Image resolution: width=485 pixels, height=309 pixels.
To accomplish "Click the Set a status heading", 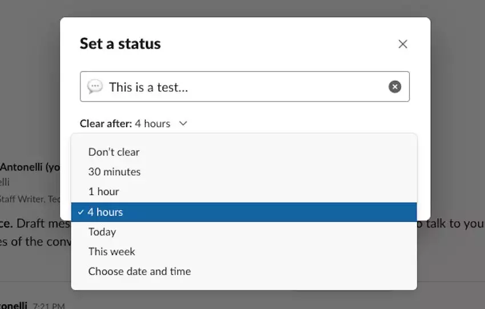I will [120, 44].
